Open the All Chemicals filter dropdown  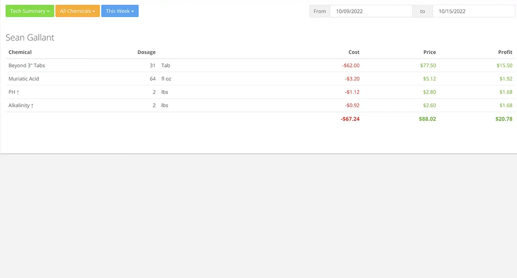78,11
